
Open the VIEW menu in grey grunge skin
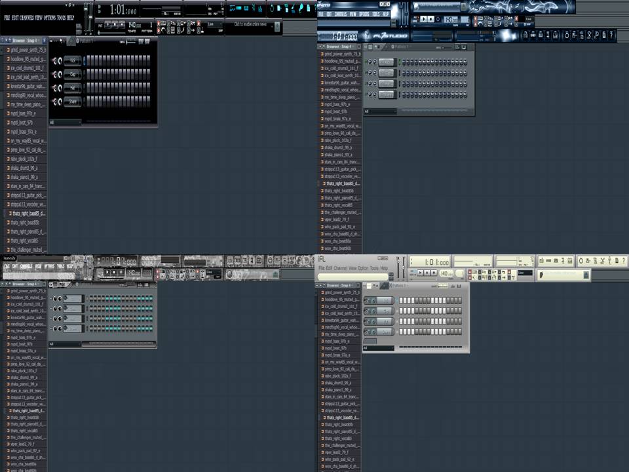click(38, 266)
